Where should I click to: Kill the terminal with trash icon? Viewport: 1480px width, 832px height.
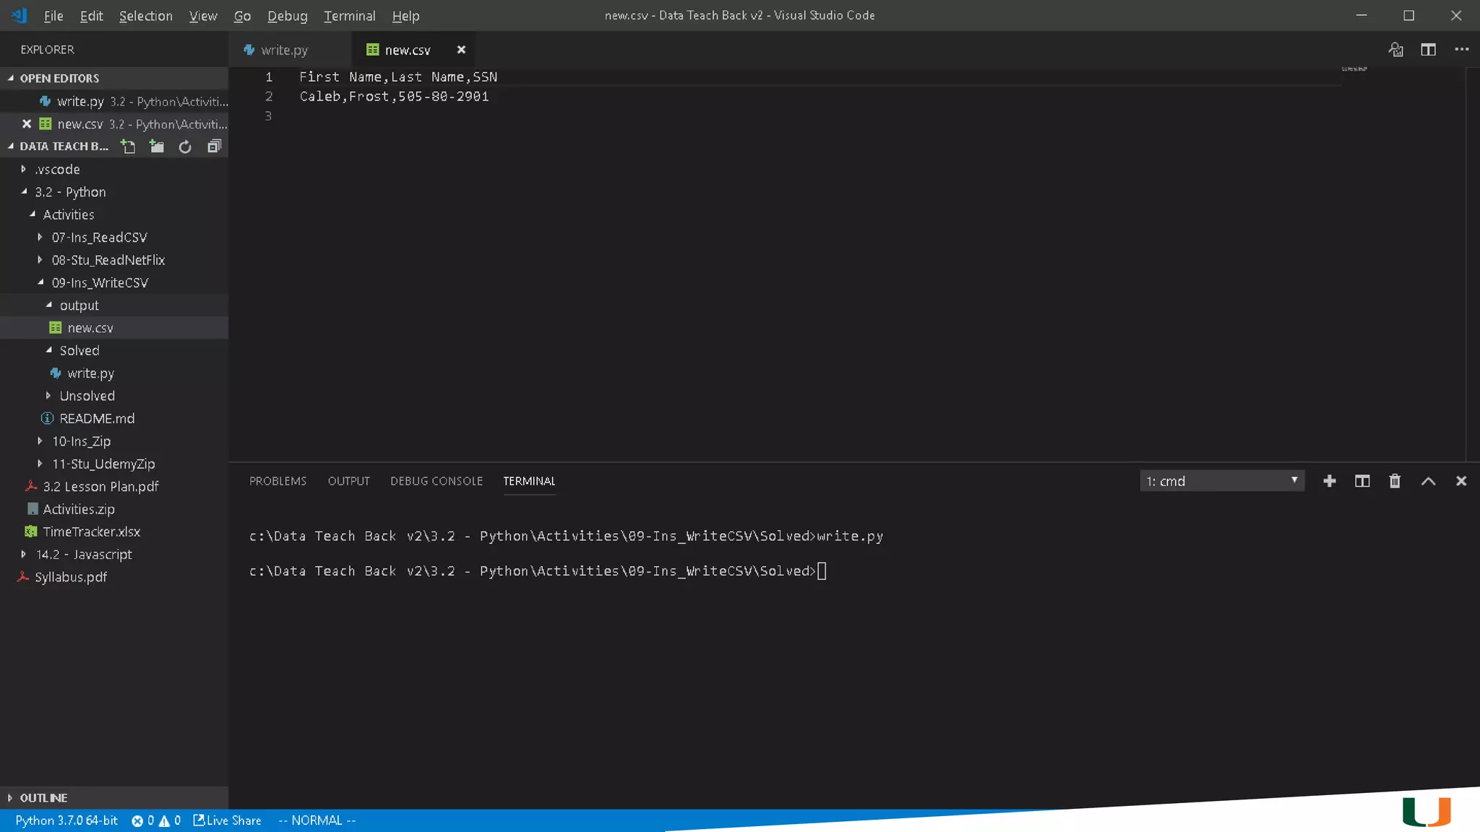pos(1395,481)
